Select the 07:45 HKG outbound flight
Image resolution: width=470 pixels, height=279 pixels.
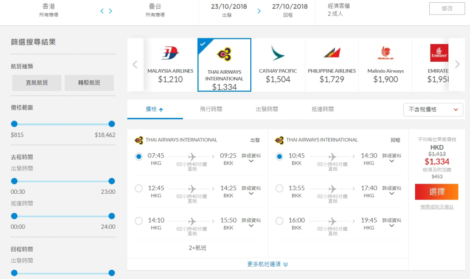tap(139, 156)
